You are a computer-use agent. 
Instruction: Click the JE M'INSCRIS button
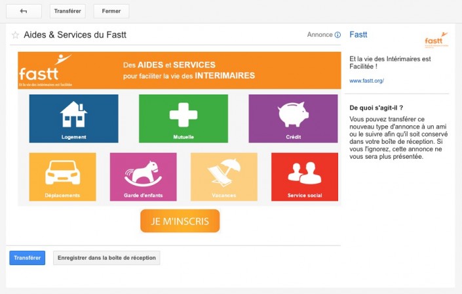(x=180, y=220)
